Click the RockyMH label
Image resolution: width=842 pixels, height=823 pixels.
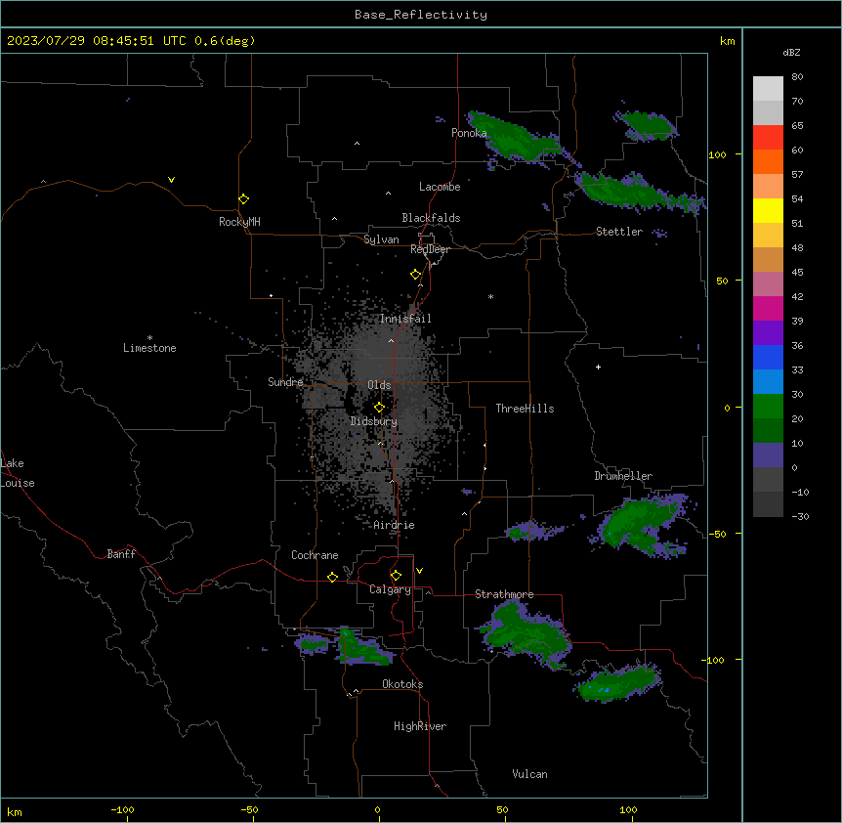239,222
